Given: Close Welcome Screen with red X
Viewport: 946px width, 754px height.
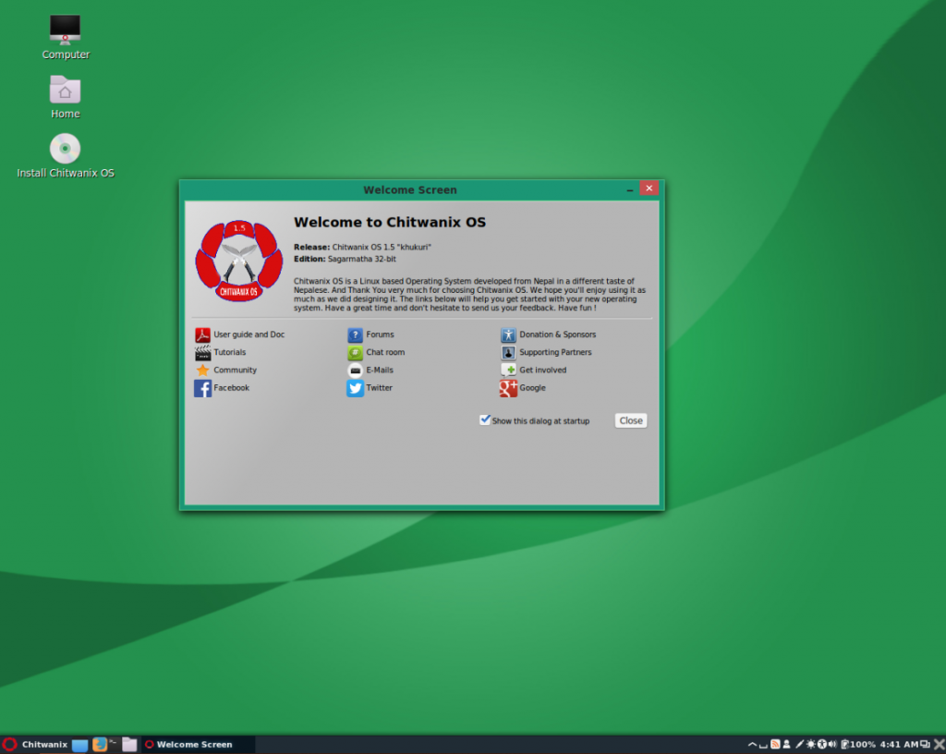Looking at the screenshot, I should tap(649, 188).
